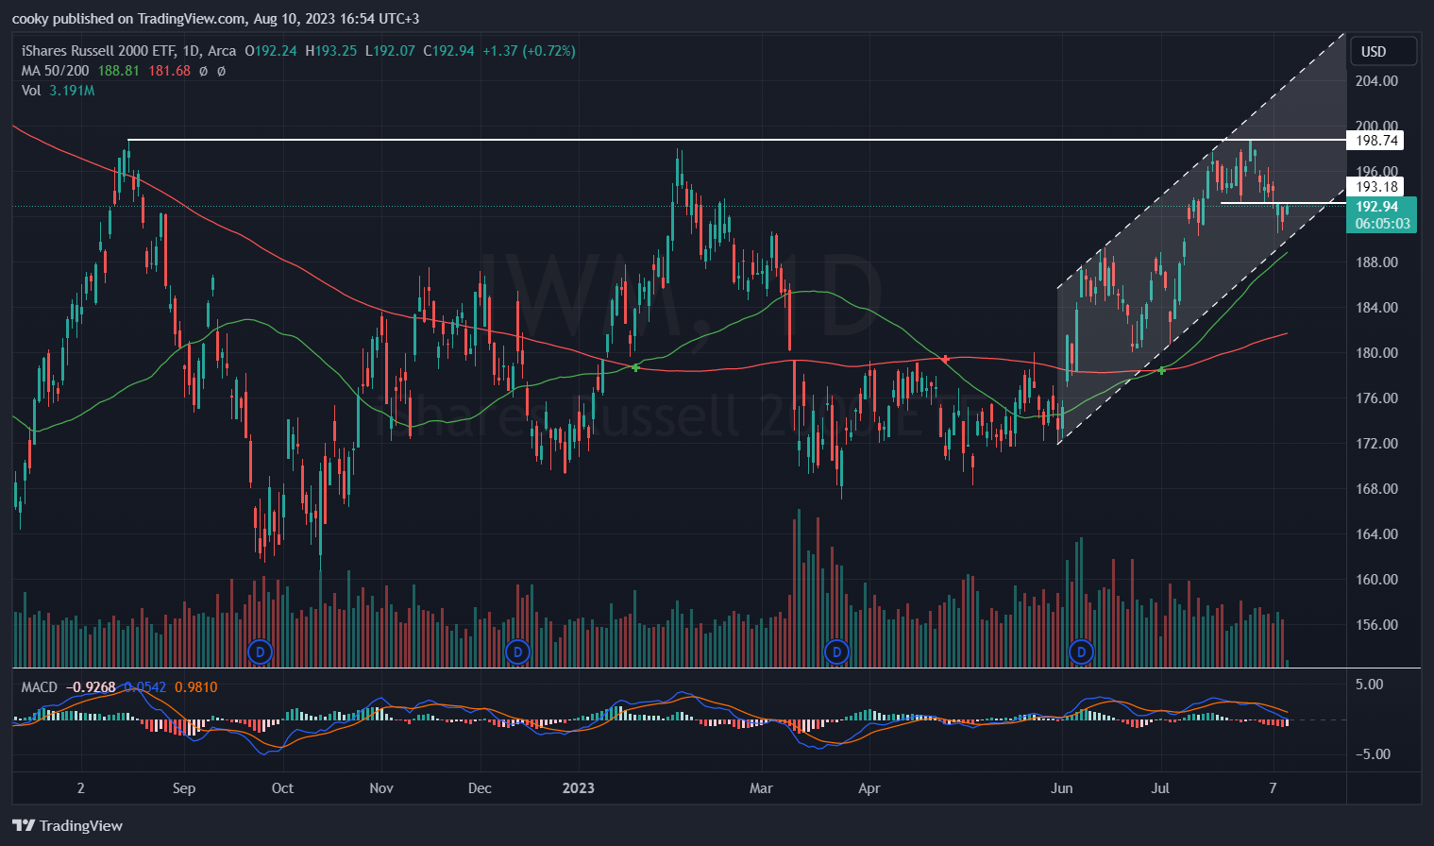Click the dividend D marker above Jun
Viewport: 1434px width, 846px height.
click(1081, 651)
